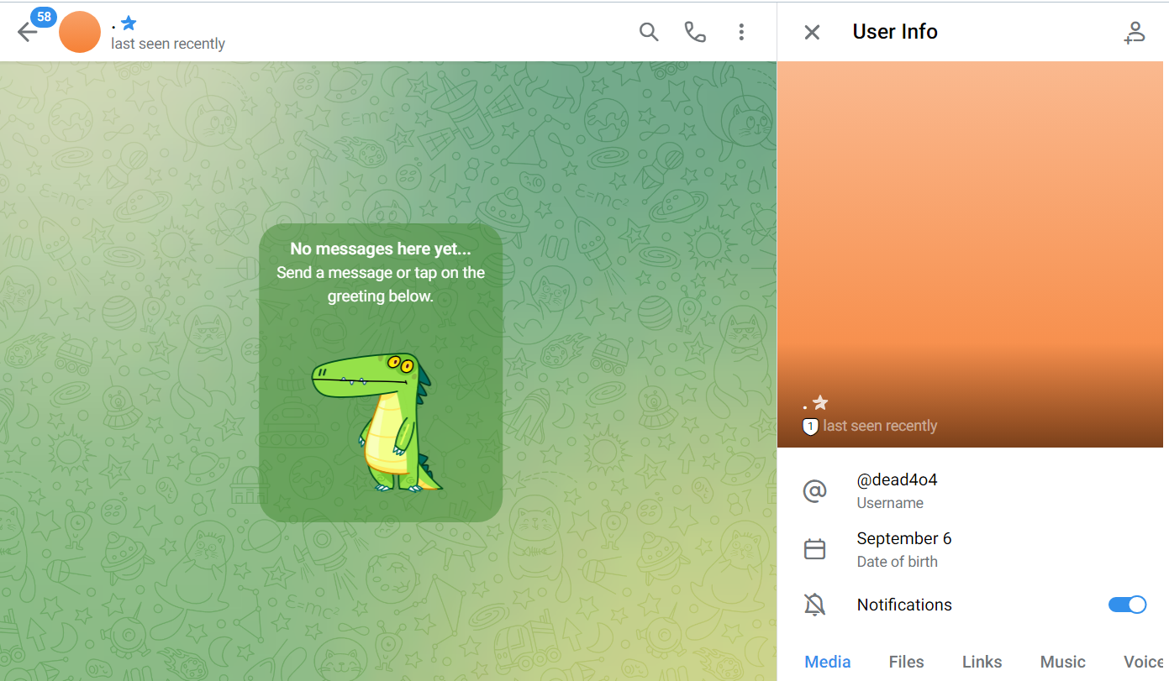
Task: Click the blue star beside the chat name
Action: point(129,24)
